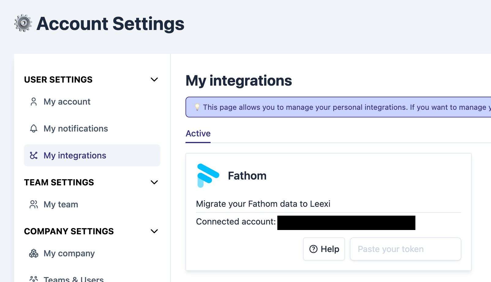Screen dimensions: 491x282
Task: Go to My team settings
Action: pos(92,204)
